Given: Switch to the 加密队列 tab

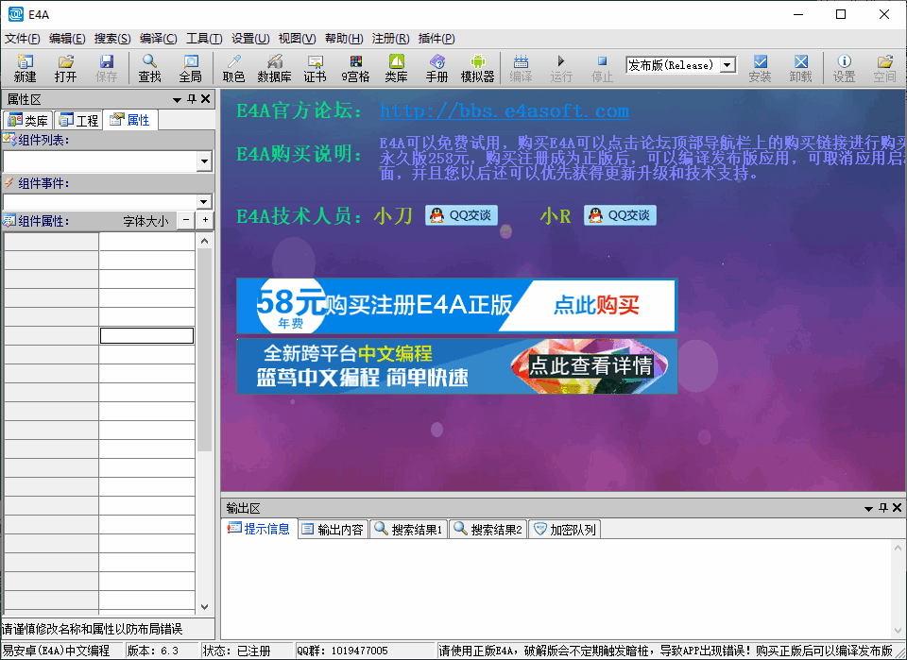Looking at the screenshot, I should pos(565,530).
